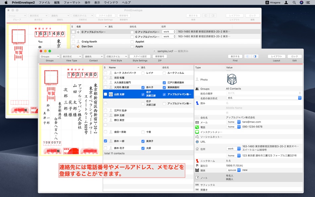Image resolution: width=315 pixels, height=197 pixels.
Task: Open the 操作 menu
Action: click(88, 2)
